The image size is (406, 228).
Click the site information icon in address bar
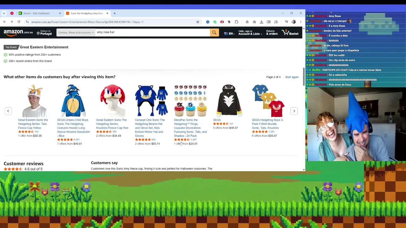pyautogui.click(x=27, y=22)
